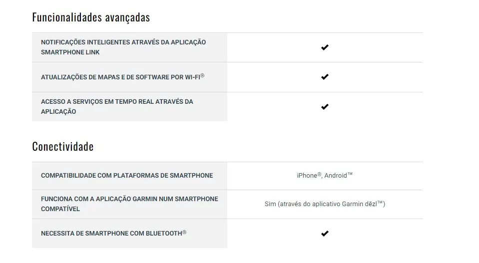Select the Funcionalidades avançadas heading
The width and height of the screenshot is (479, 263).
(x=91, y=17)
